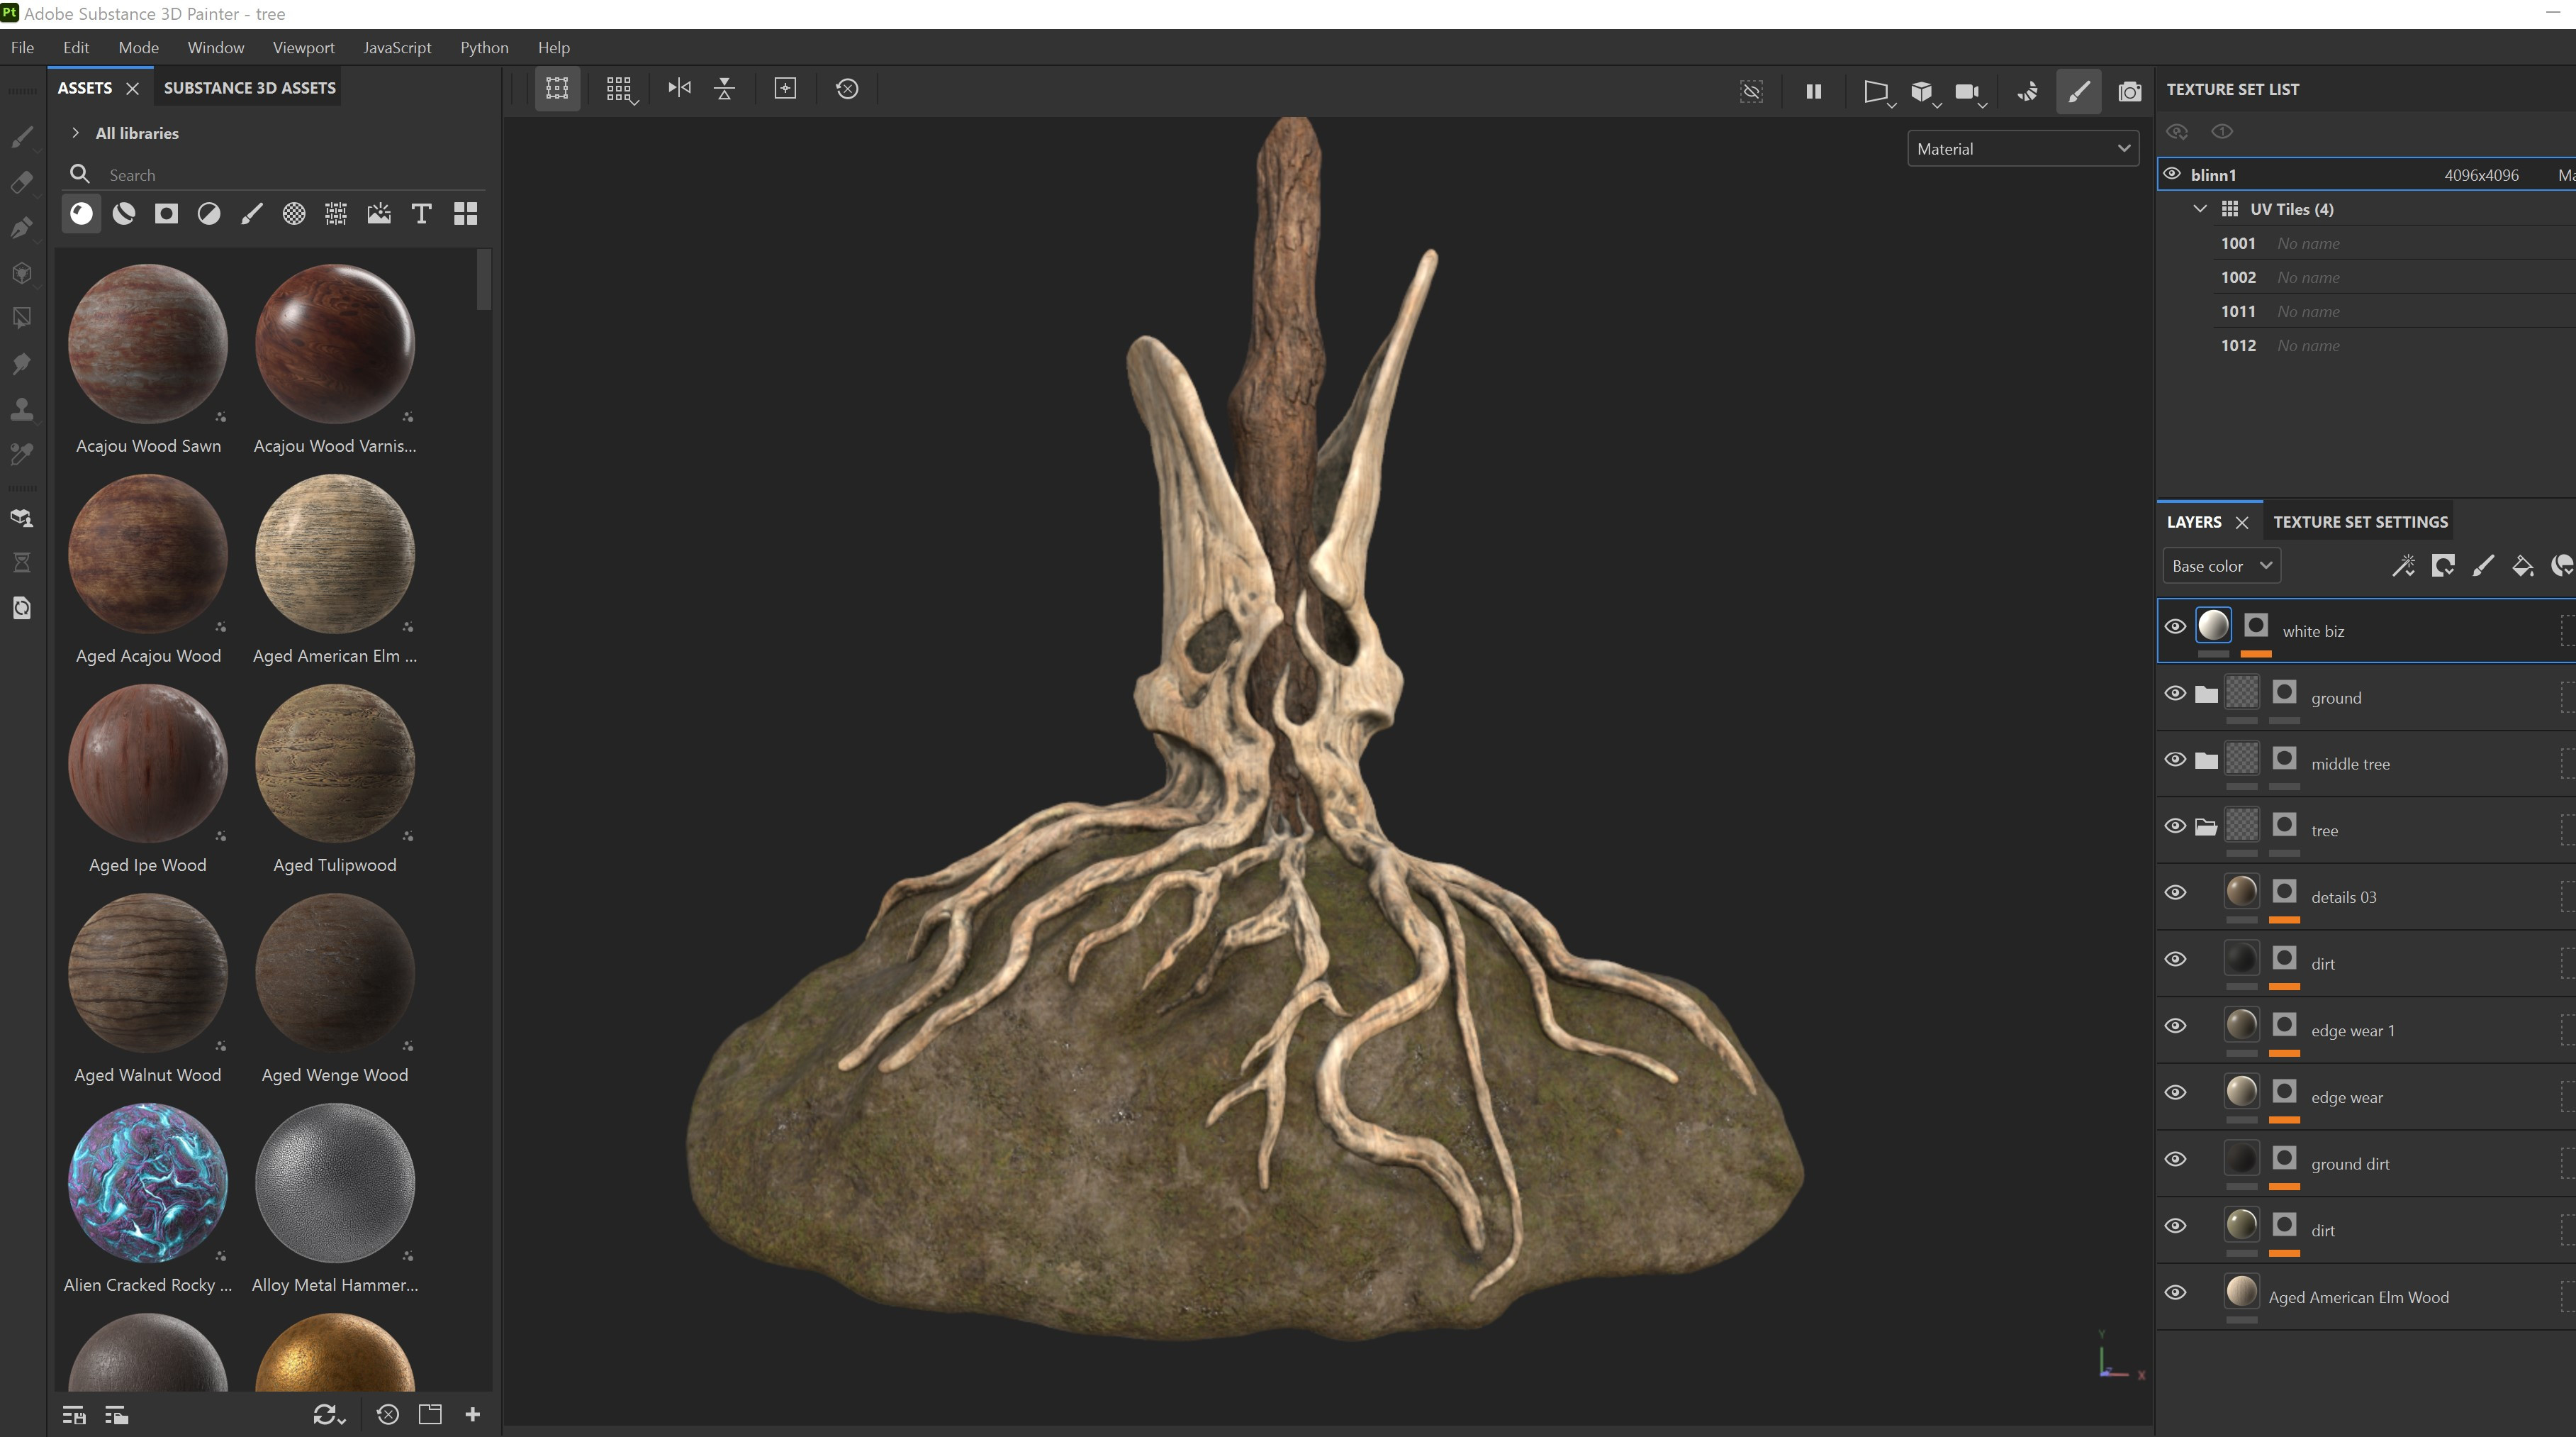Hide the details 03 layer
The image size is (2576, 1437).
pos(2175,892)
